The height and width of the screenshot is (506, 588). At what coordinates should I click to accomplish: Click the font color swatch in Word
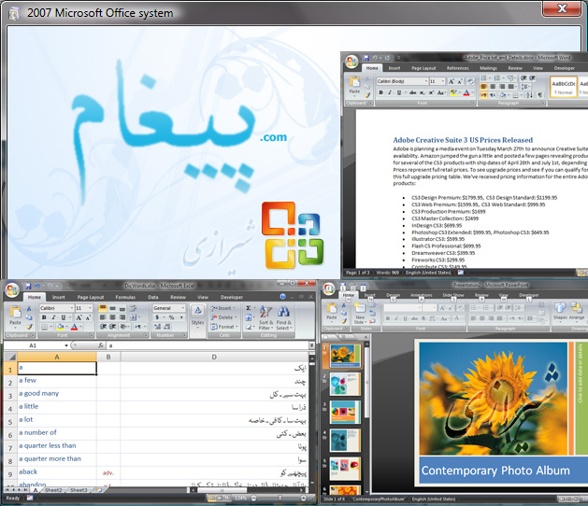(x=466, y=93)
